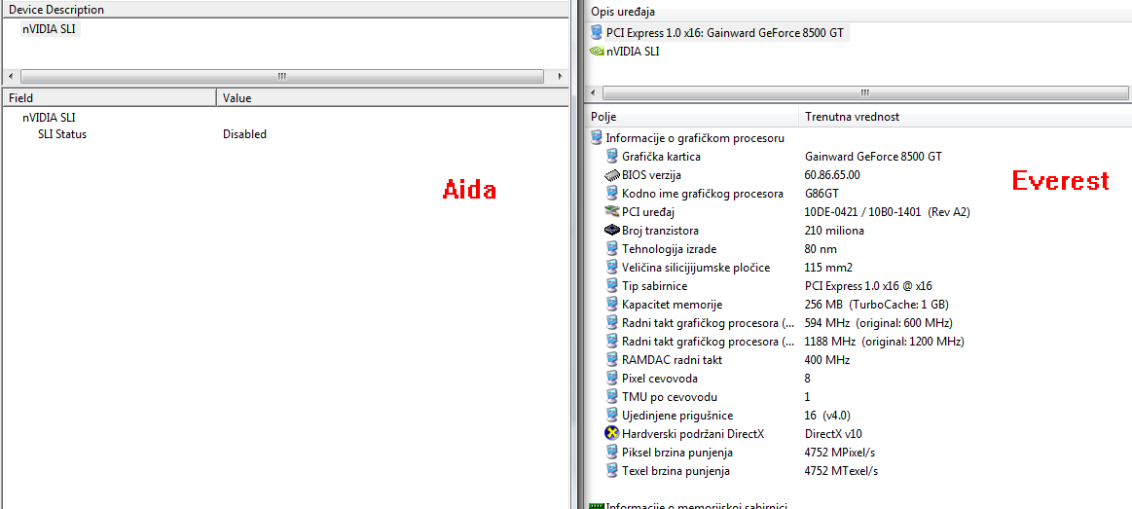
Task: Click the Pixel cevovoda field label
Action: (x=659, y=379)
